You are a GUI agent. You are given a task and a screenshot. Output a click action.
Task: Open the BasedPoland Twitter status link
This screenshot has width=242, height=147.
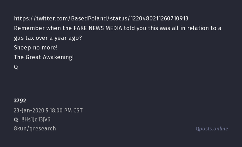pyautogui.click(x=101, y=18)
